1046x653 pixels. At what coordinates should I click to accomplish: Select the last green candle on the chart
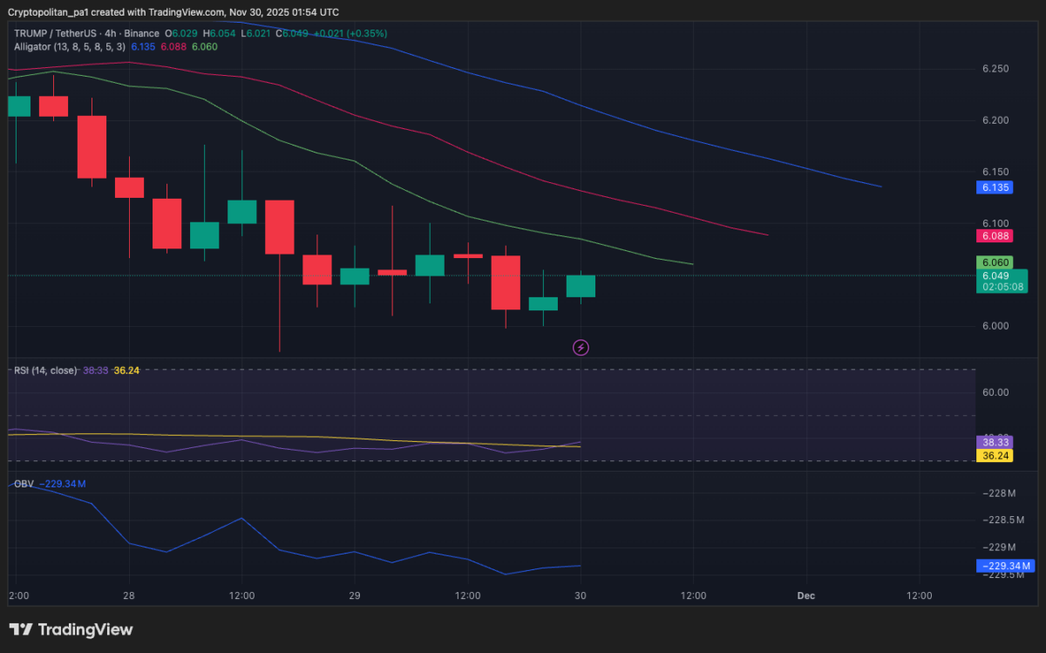(x=581, y=285)
